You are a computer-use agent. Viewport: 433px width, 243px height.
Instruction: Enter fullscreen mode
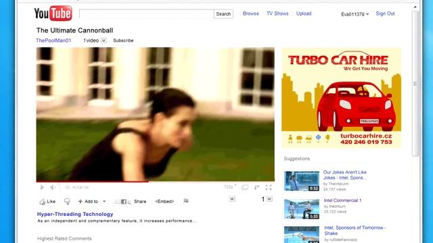tap(269, 188)
